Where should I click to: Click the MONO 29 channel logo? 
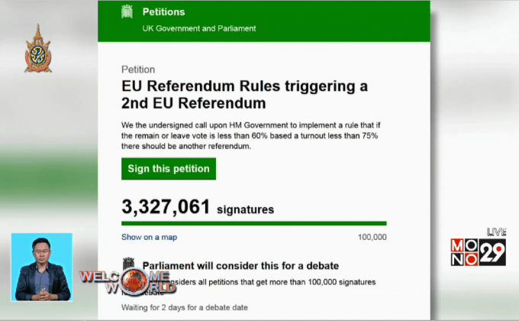tap(478, 252)
